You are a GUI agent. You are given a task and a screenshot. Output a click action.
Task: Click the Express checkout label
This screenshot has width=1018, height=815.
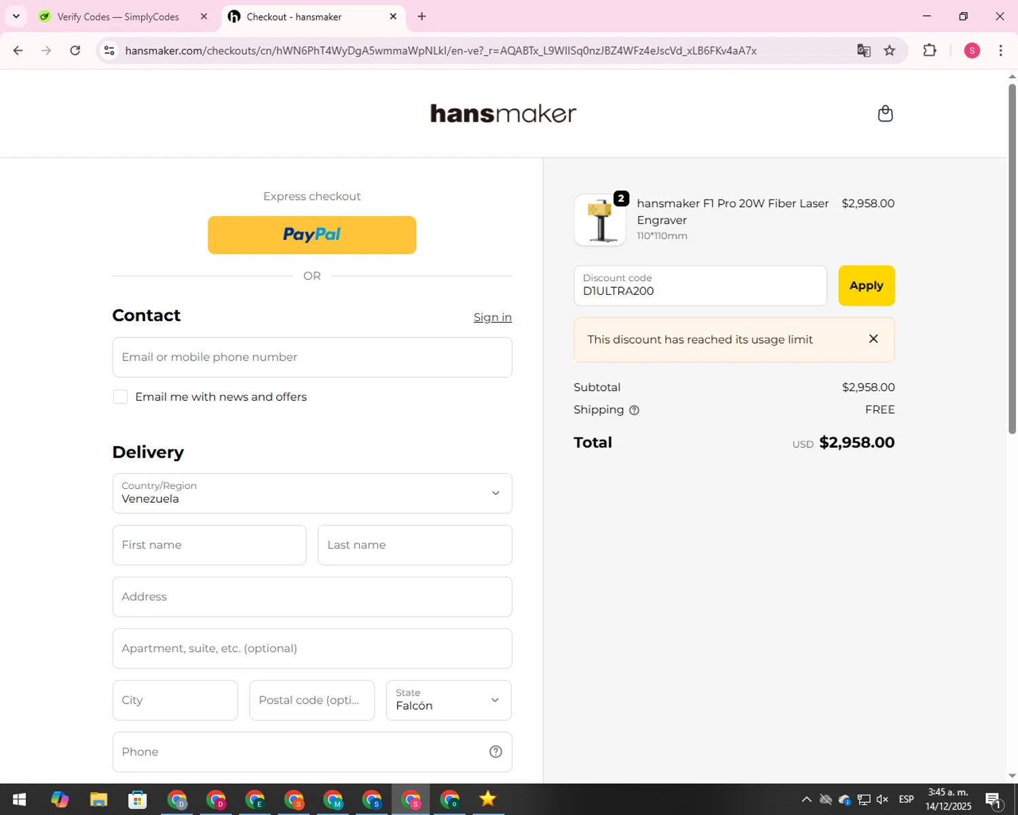pos(312,196)
